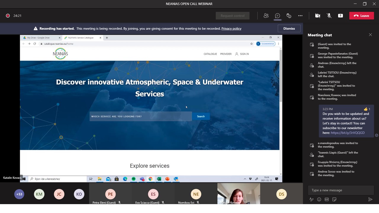Viewport: 379px width, 213px height.
Task: Open the GIF picker in chat
Action: pos(327,199)
